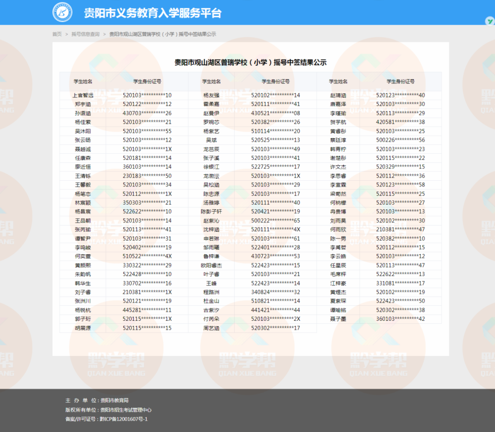Select the ID cell 360103**********14

[x=147, y=167]
